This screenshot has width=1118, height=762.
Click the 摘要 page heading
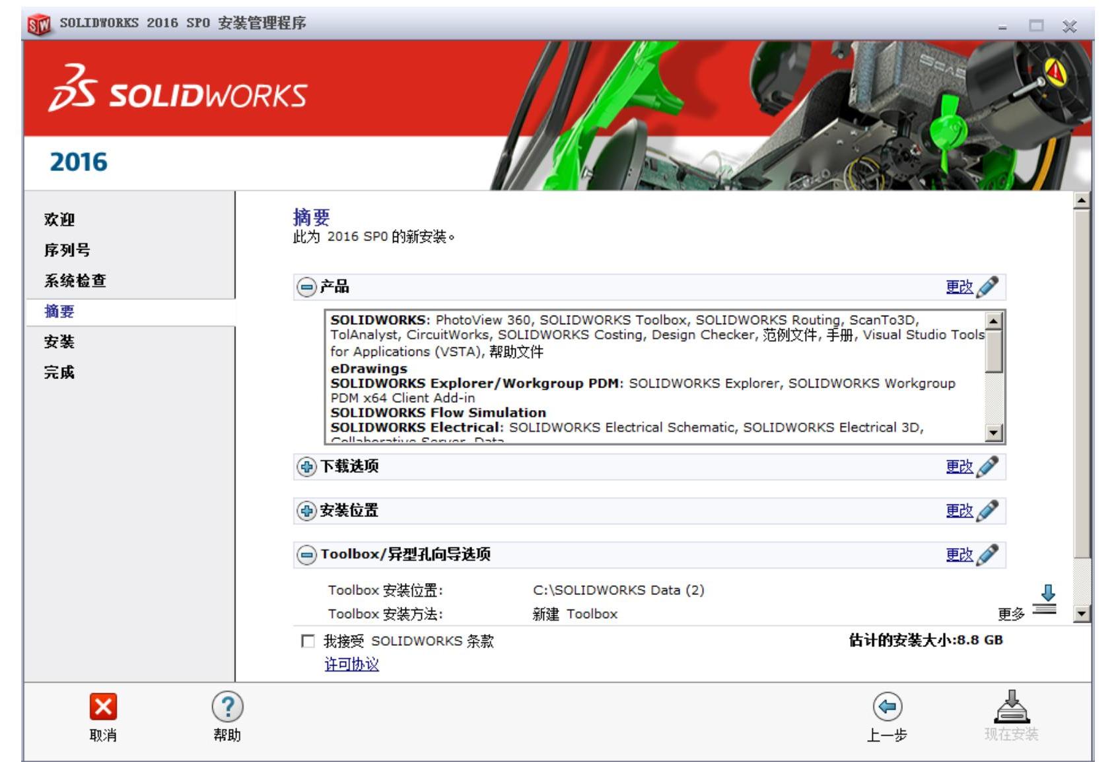[311, 217]
